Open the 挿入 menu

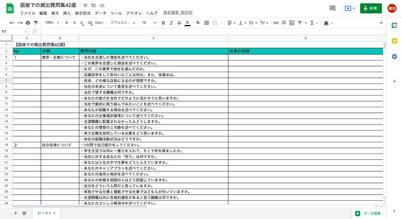67,13
